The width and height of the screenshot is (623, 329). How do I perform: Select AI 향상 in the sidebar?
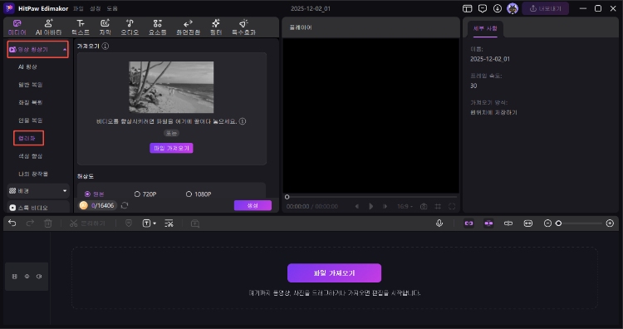pyautogui.click(x=27, y=66)
